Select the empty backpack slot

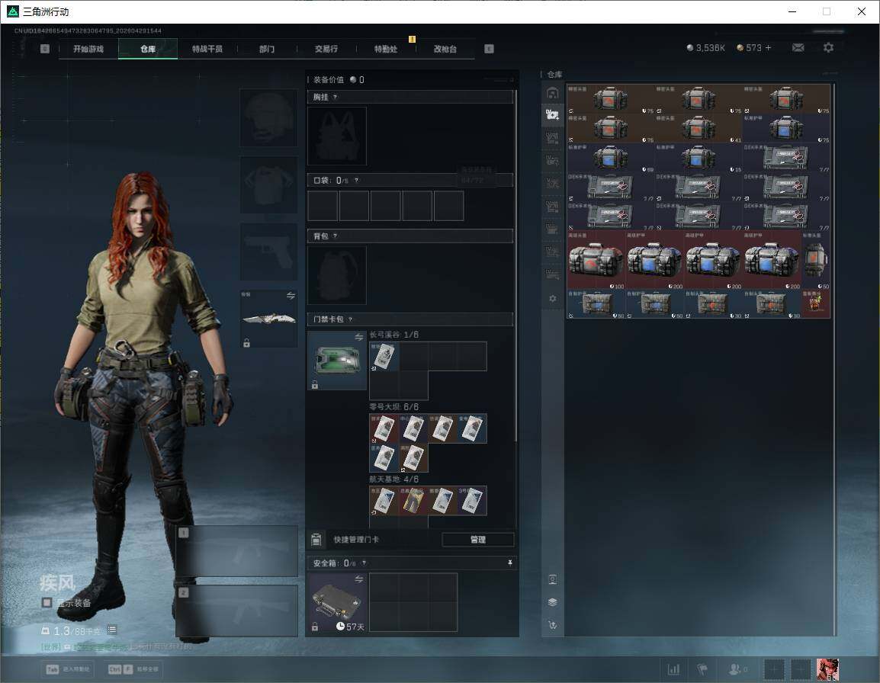tap(337, 275)
